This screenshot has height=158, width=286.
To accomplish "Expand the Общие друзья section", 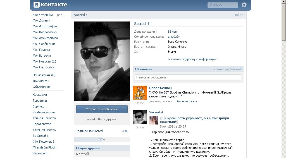I will tap(88, 148).
